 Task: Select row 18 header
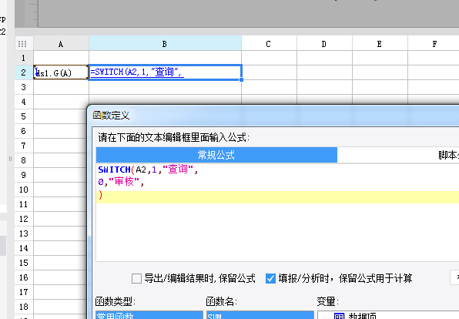tap(24, 307)
